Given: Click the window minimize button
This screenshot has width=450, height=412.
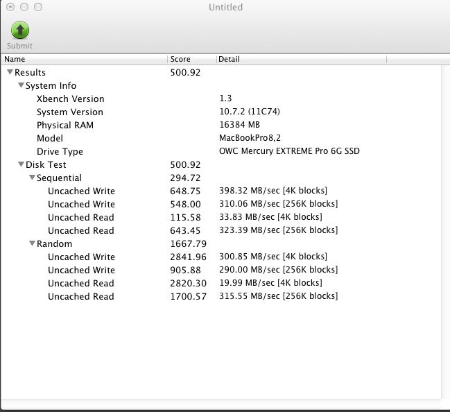Looking at the screenshot, I should [x=24, y=7].
